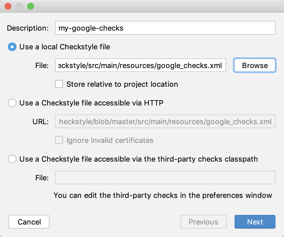
Task: Enable "Store relative to project location"
Action: pyautogui.click(x=59, y=84)
